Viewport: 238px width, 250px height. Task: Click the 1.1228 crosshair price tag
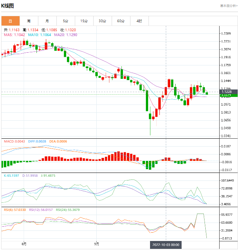point(229,92)
